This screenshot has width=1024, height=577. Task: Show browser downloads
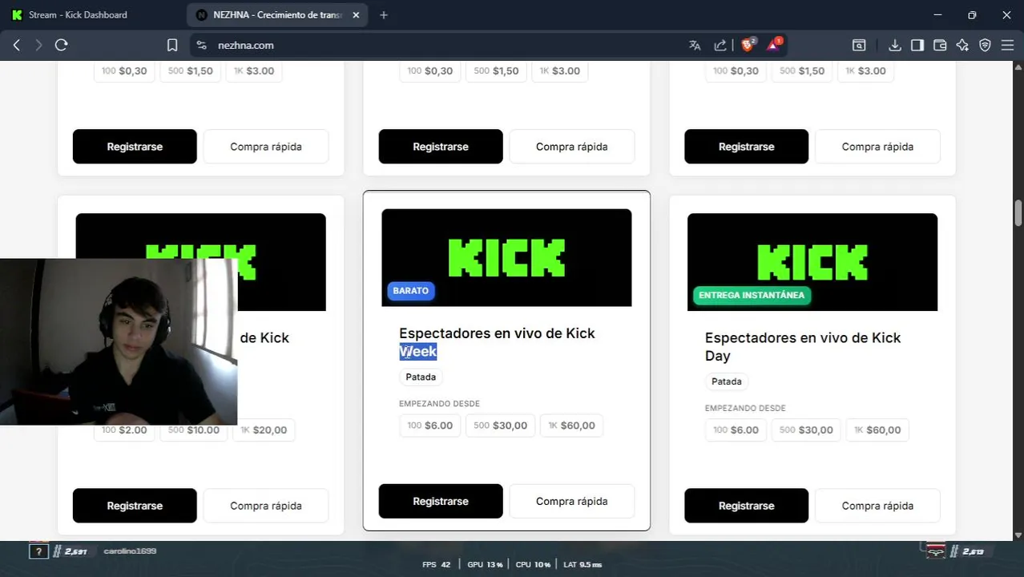(895, 46)
